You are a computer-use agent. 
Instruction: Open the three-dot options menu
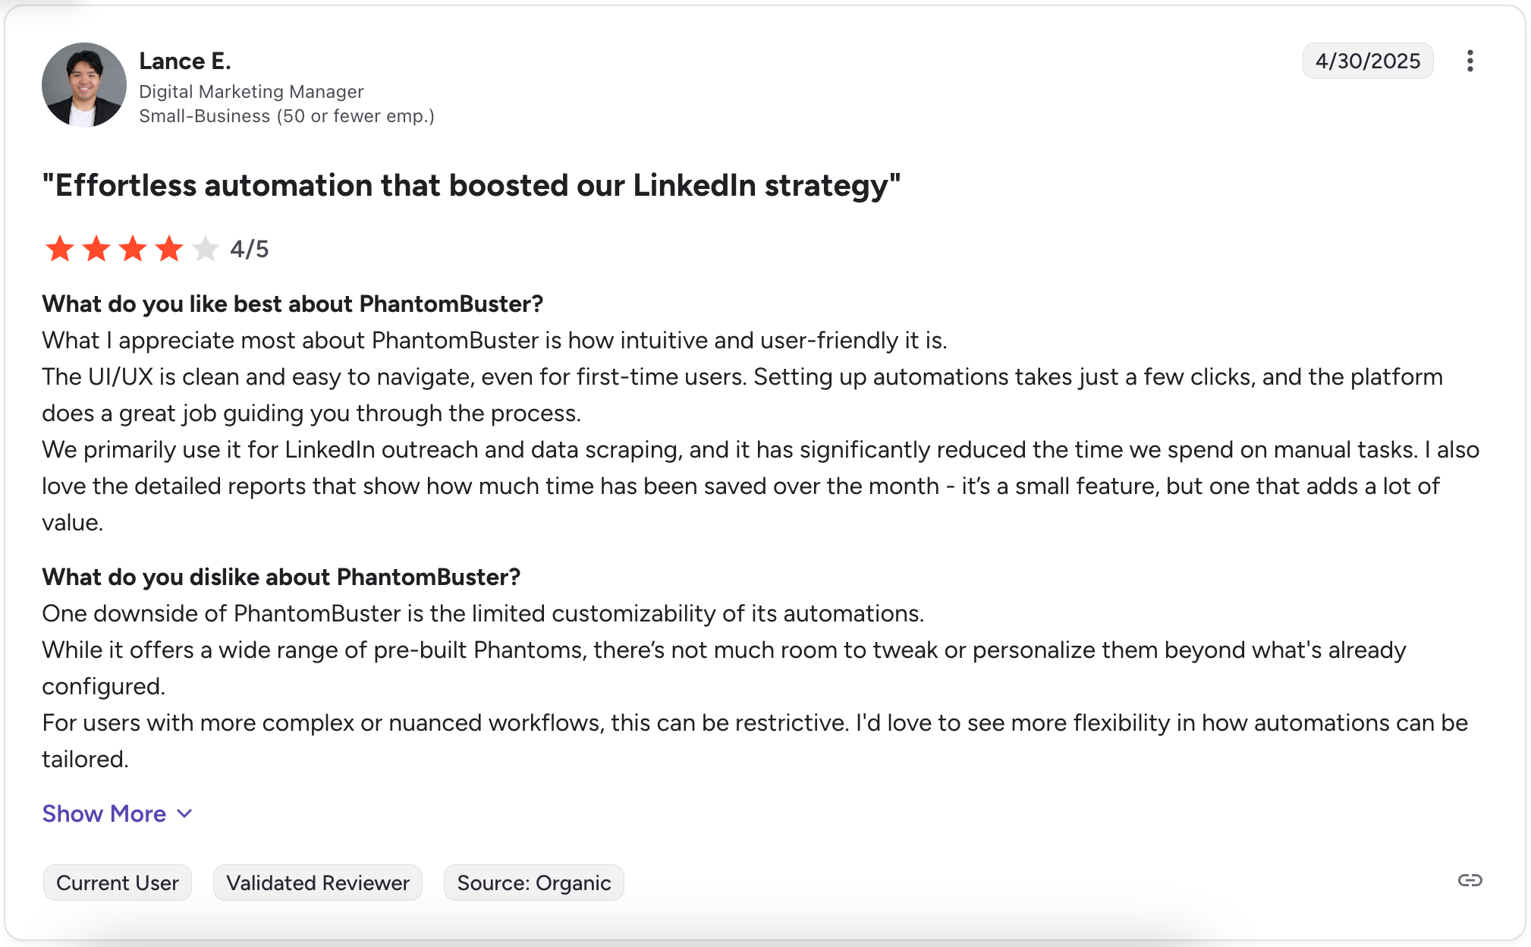click(1470, 61)
